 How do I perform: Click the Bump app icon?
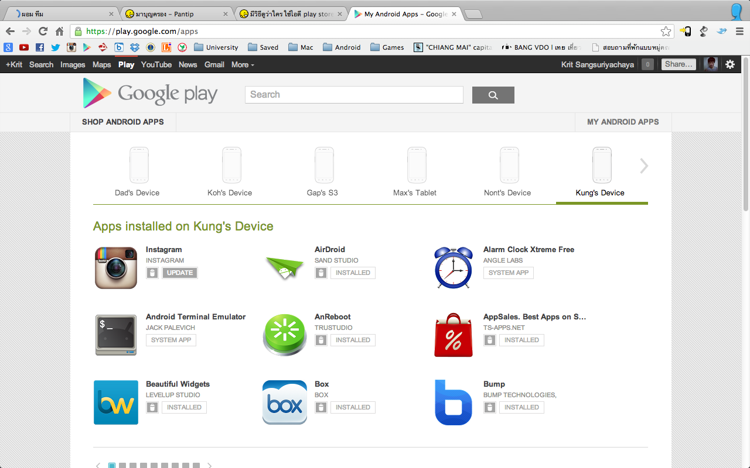coord(454,402)
